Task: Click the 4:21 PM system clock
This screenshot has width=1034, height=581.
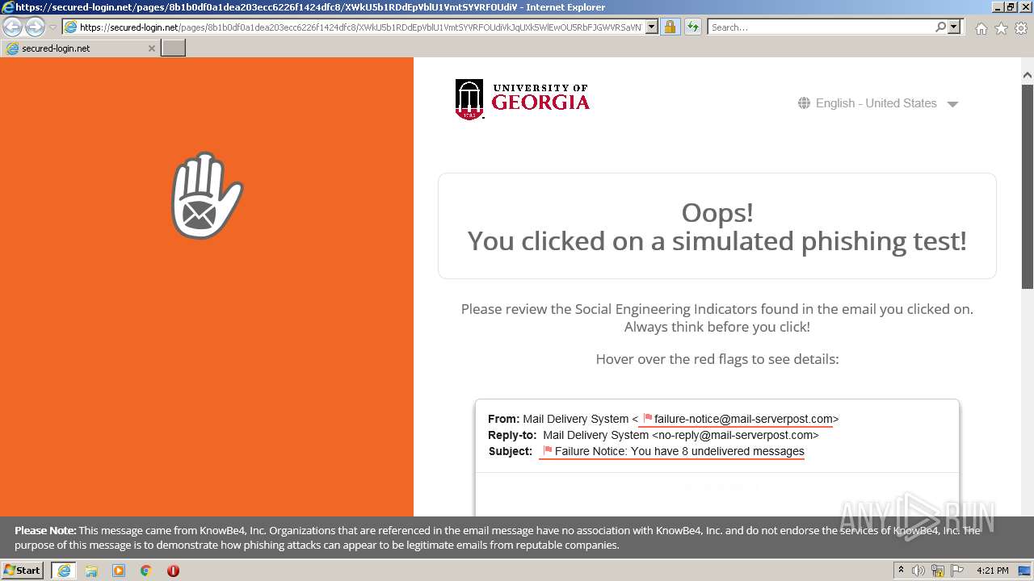Action: [992, 571]
